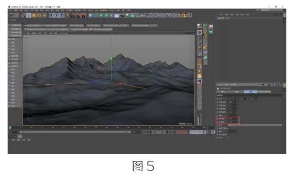Click the Object Manager search magnifier icon
This screenshot has width=297, height=176.
[273, 14]
